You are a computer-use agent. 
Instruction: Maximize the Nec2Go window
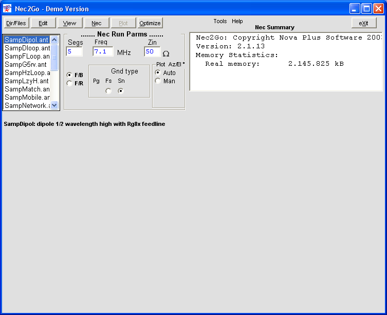tap(366, 9)
